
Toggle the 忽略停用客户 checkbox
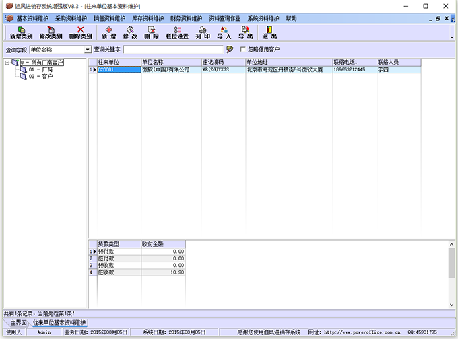coord(243,50)
